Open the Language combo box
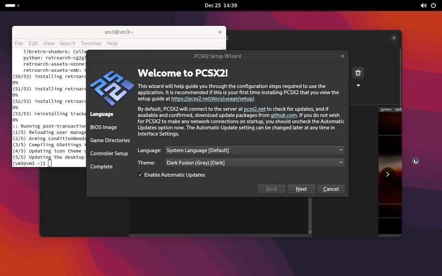This screenshot has height=276, width=442. (255, 150)
